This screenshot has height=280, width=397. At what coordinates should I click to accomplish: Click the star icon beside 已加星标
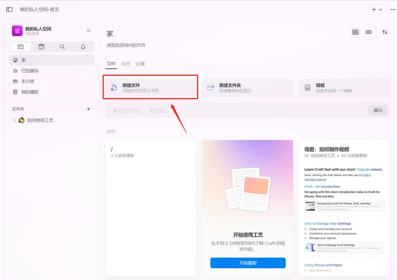click(15, 71)
